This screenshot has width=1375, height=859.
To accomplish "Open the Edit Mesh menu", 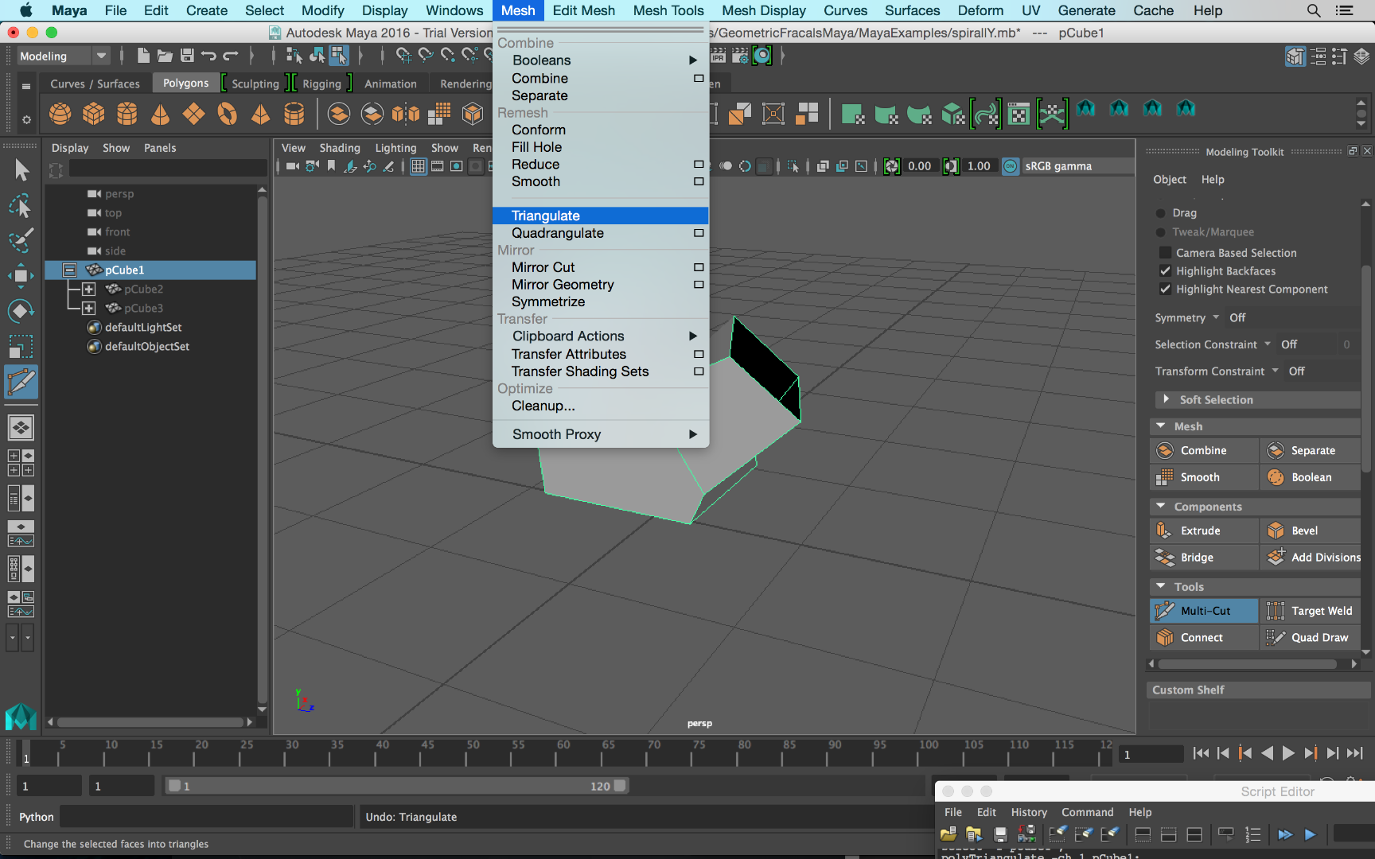I will tap(583, 10).
